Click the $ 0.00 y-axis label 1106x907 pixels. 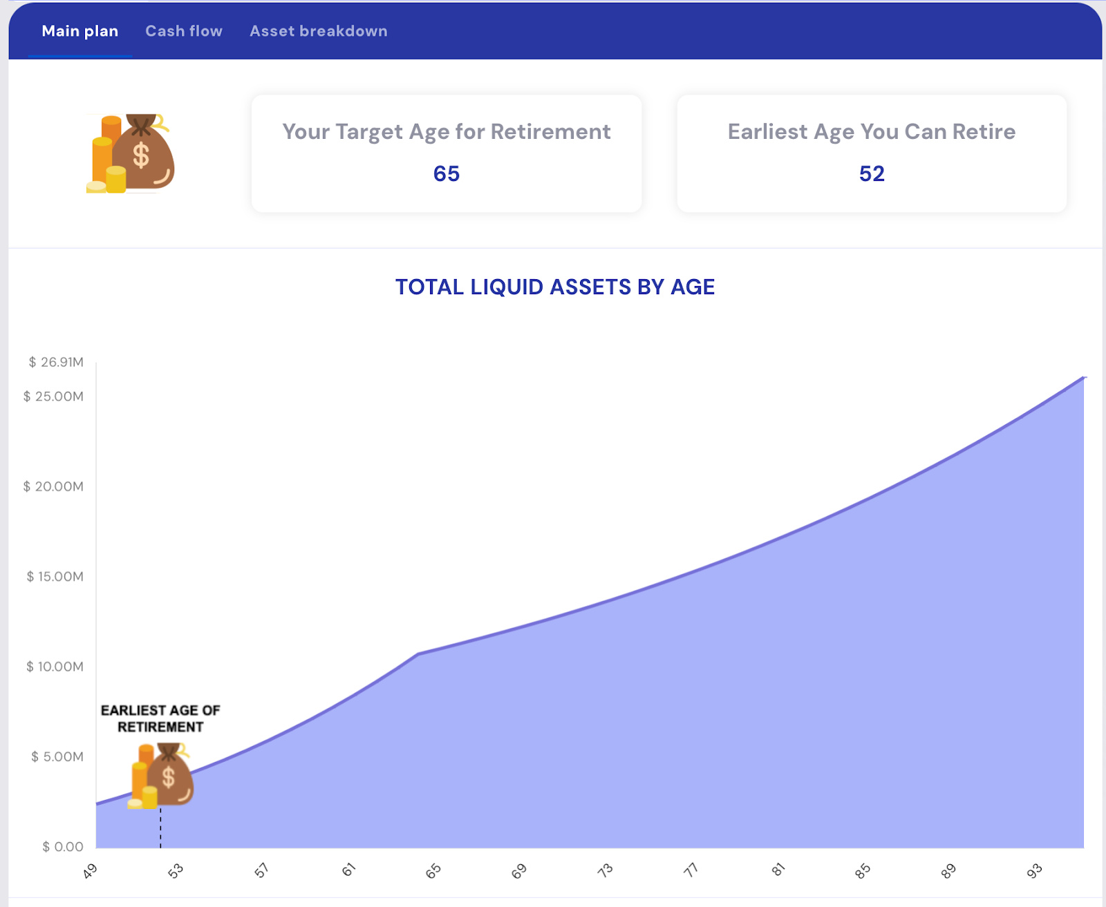coord(63,846)
